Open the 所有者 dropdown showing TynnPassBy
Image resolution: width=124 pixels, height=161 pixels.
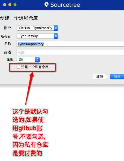38,36
